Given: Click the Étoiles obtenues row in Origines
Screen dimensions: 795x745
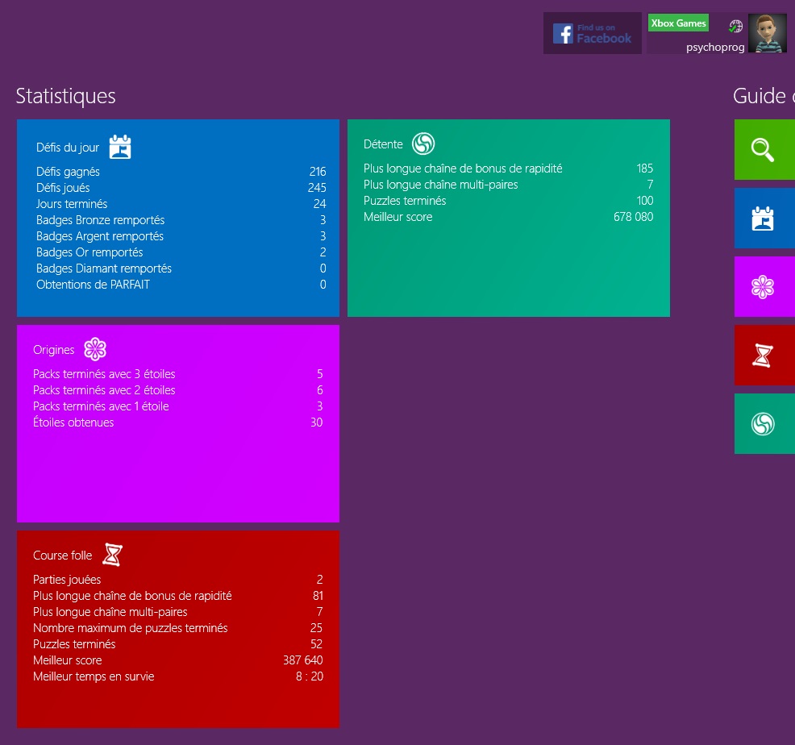Looking at the screenshot, I should (177, 422).
